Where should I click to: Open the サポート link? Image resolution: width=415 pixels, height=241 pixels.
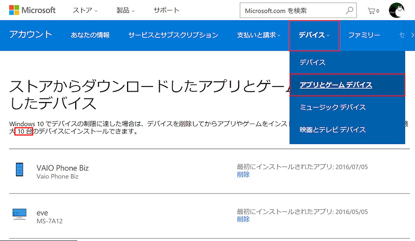tap(166, 10)
